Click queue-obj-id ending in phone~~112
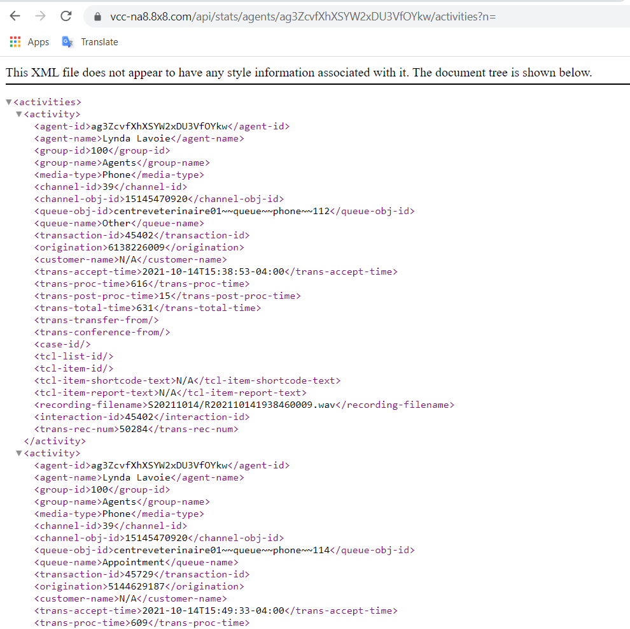This screenshot has height=629, width=630. (x=224, y=212)
